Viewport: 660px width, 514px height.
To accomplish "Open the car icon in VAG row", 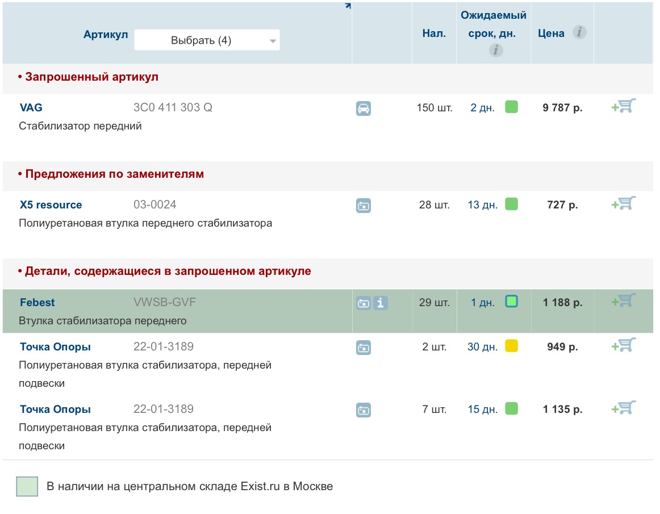I will pyautogui.click(x=364, y=108).
